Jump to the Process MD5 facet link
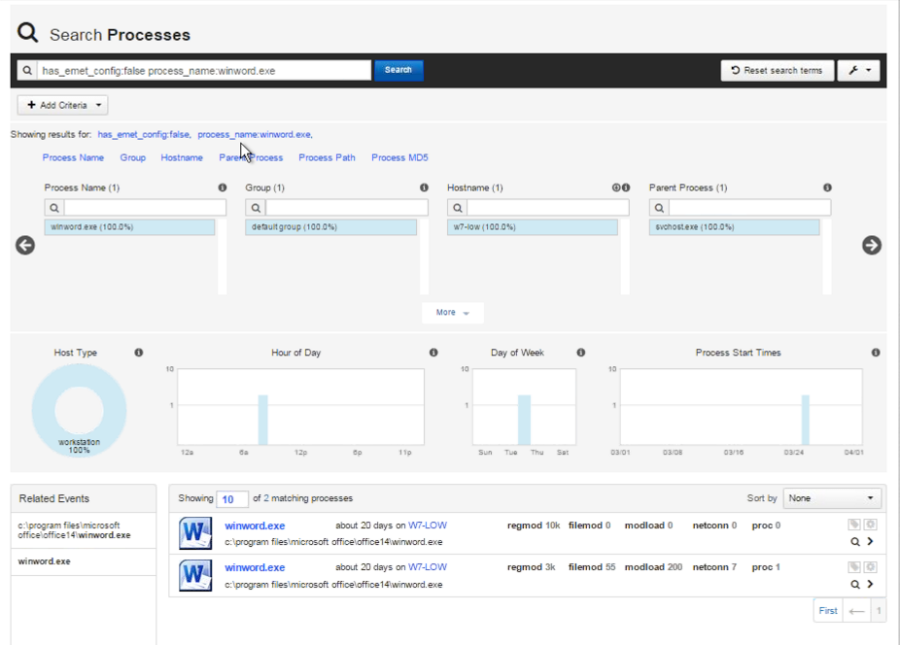This screenshot has height=645, width=900. 399,157
